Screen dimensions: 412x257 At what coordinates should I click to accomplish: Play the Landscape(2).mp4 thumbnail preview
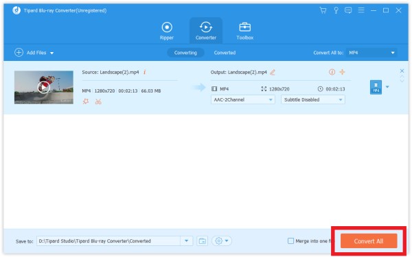pyautogui.click(x=44, y=87)
